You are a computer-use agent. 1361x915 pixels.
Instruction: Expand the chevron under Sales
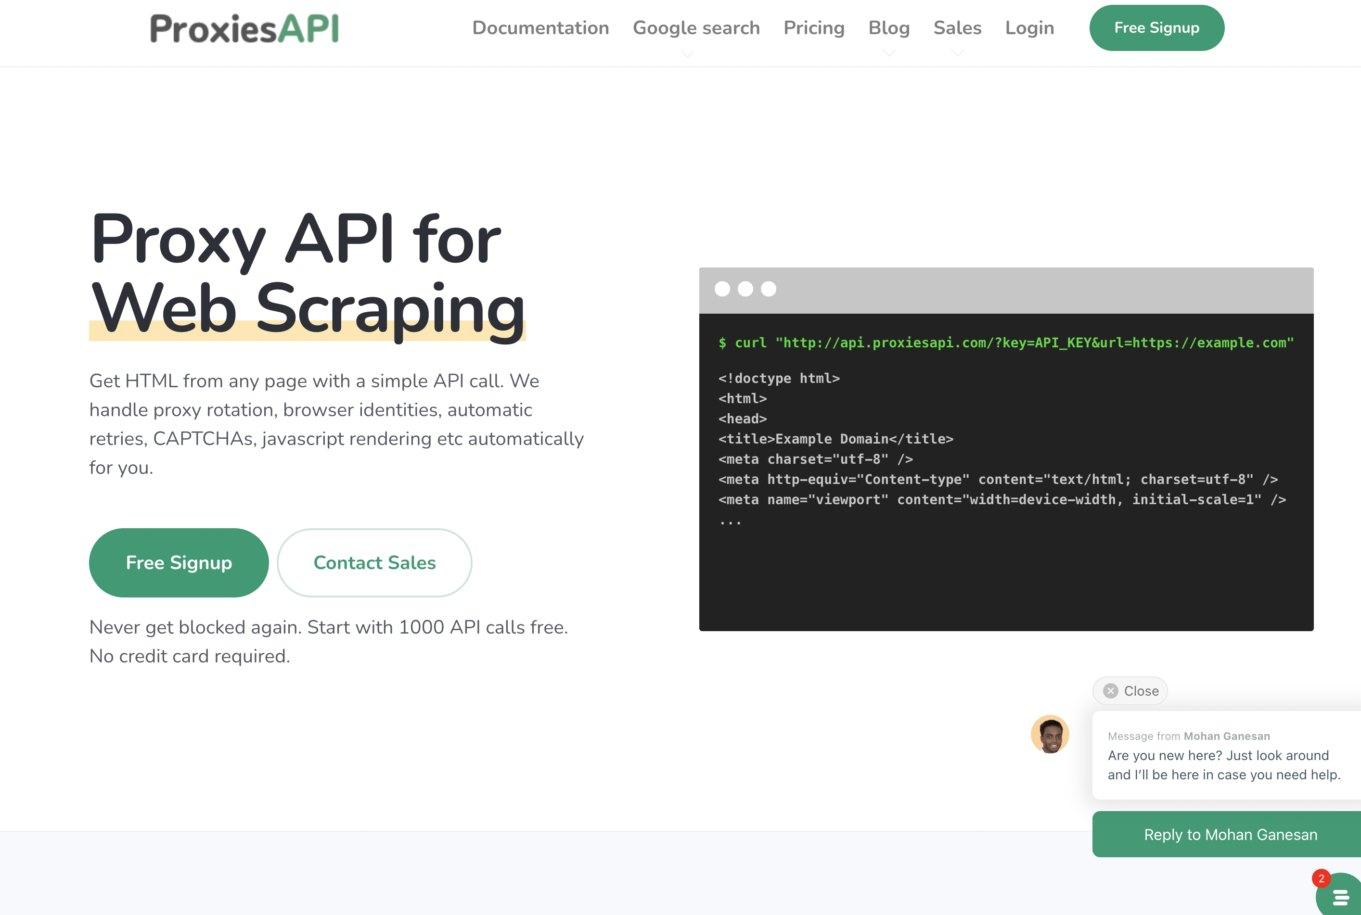pyautogui.click(x=957, y=53)
